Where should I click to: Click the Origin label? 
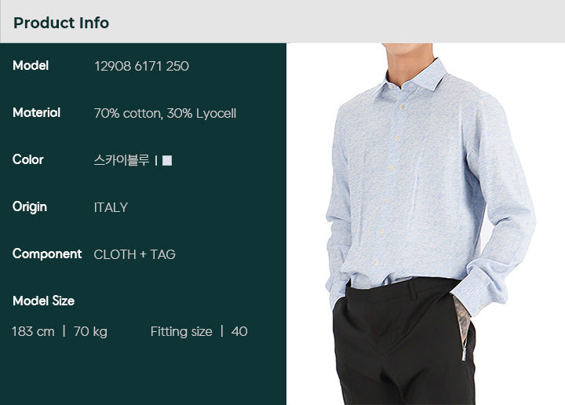coord(30,207)
